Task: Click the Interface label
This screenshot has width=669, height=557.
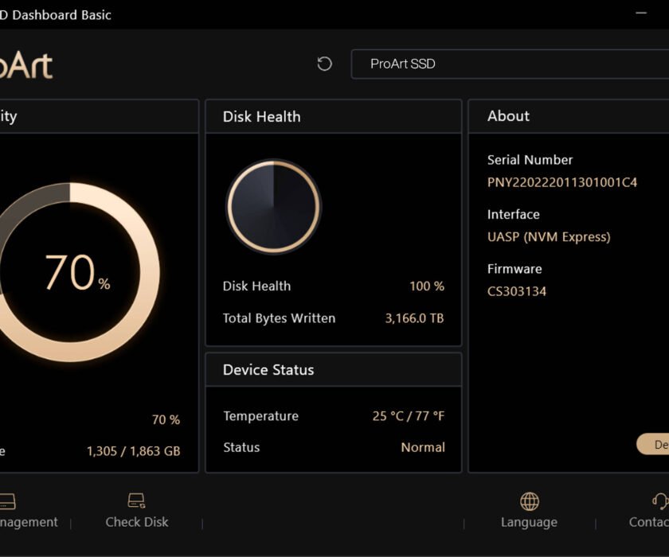Action: coord(513,214)
